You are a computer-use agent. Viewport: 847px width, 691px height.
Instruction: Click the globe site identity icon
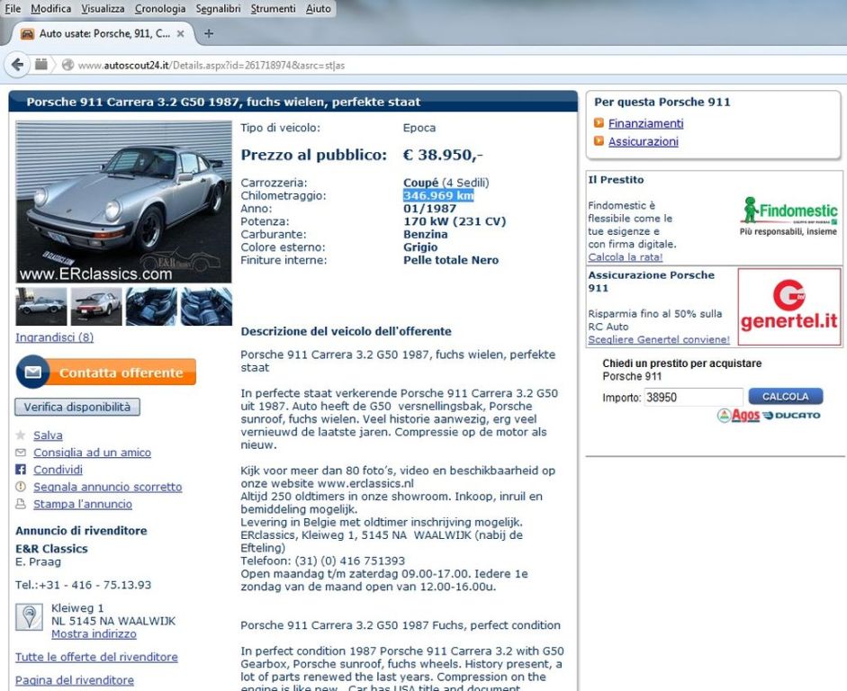[x=68, y=66]
